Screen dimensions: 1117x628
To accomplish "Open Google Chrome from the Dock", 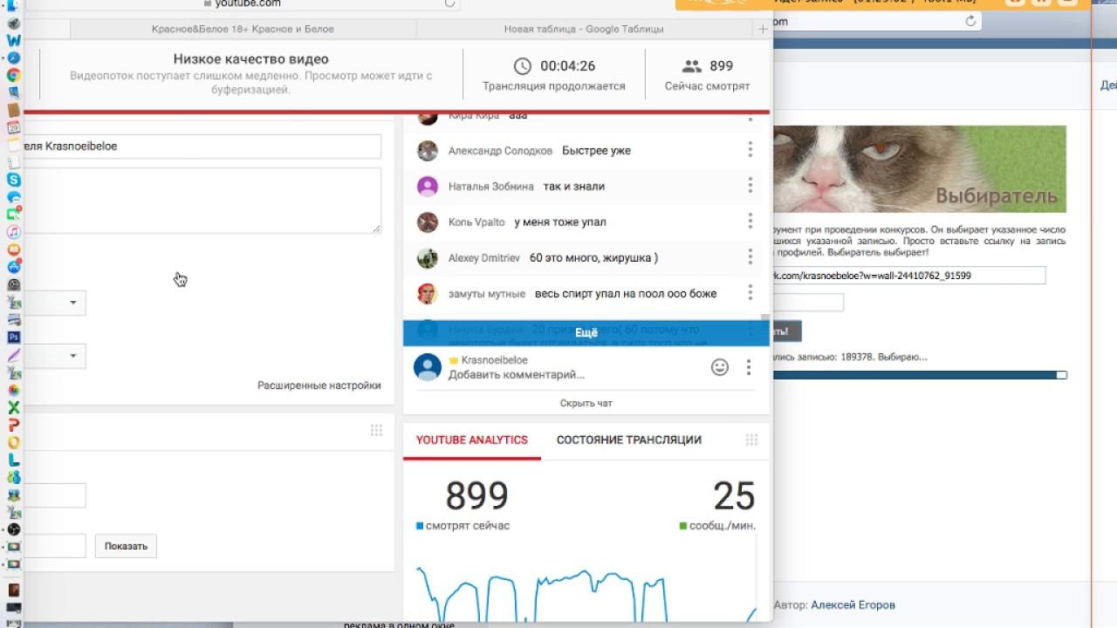I will tap(13, 76).
